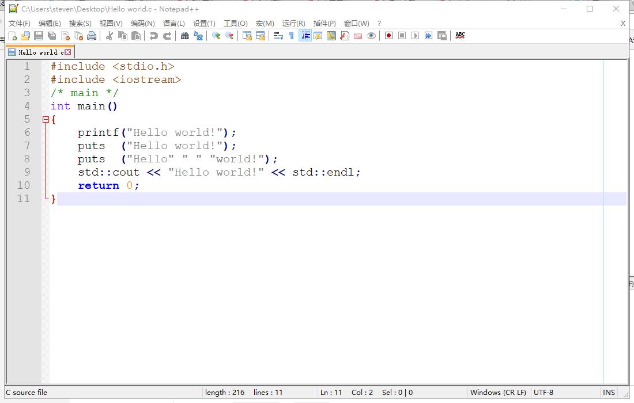This screenshot has height=403, width=634.
Task: Click the Playback macro icon
Action: click(414, 35)
